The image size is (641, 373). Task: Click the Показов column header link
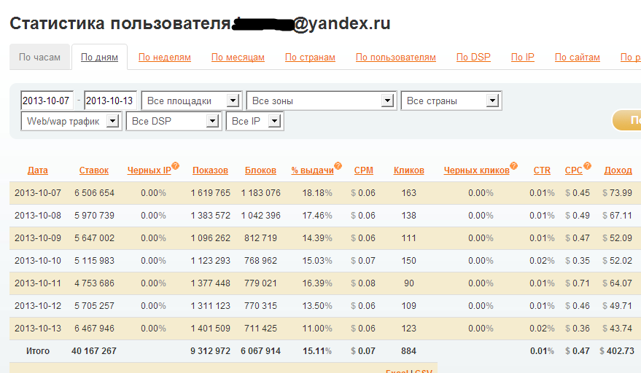tap(210, 170)
